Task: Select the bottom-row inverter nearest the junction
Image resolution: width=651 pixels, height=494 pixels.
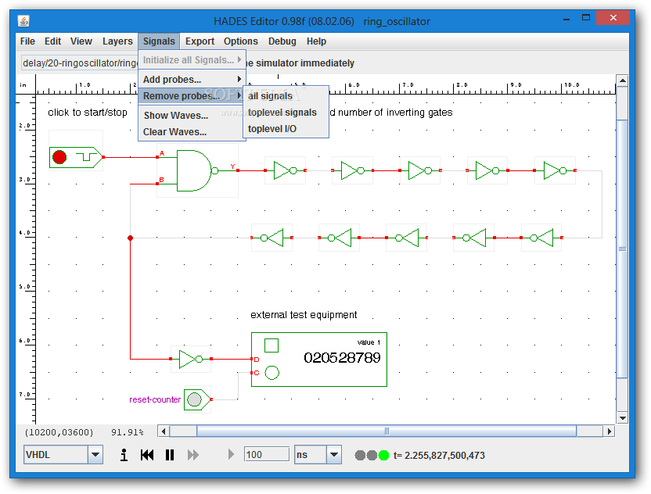Action: click(272, 238)
